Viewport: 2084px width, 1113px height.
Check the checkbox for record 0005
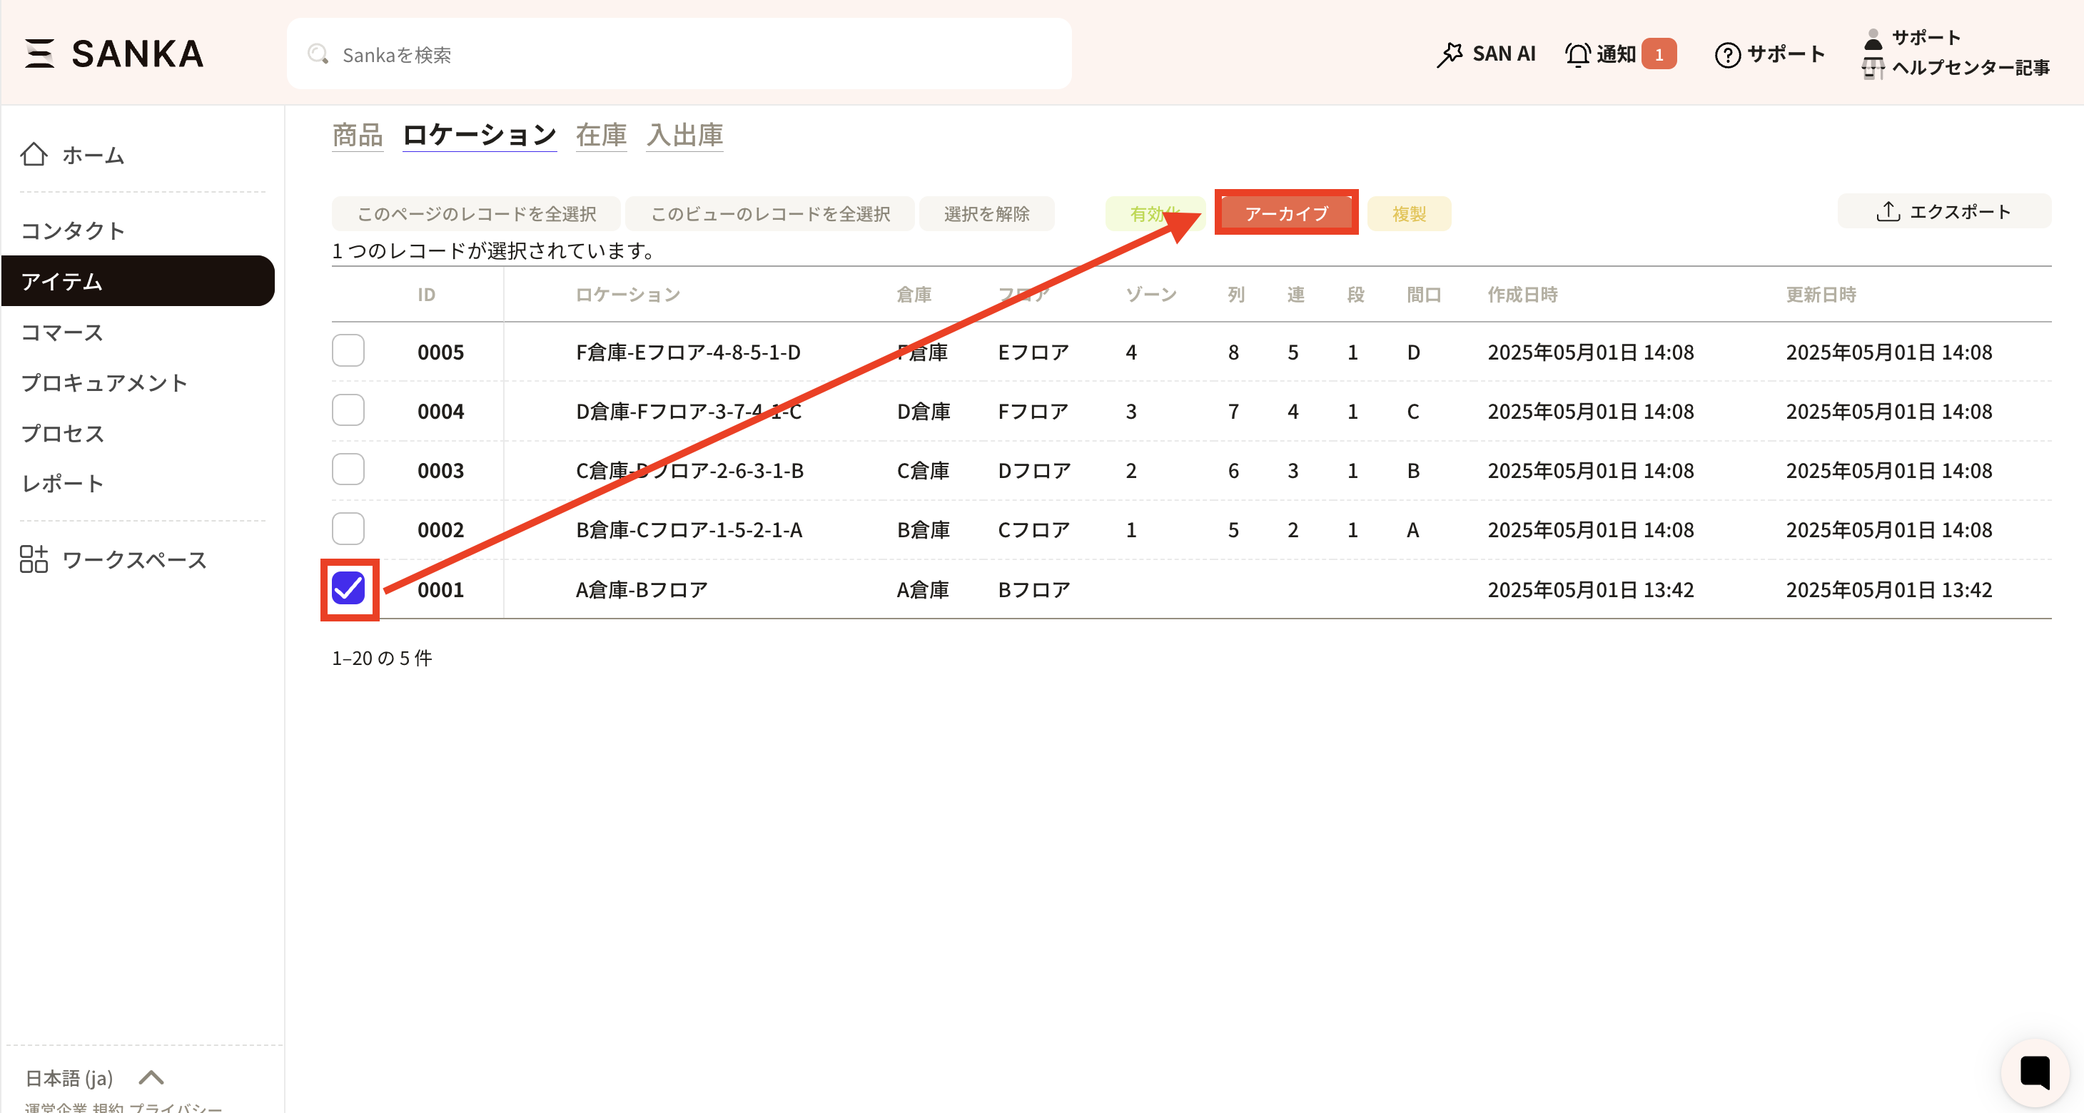tap(349, 351)
